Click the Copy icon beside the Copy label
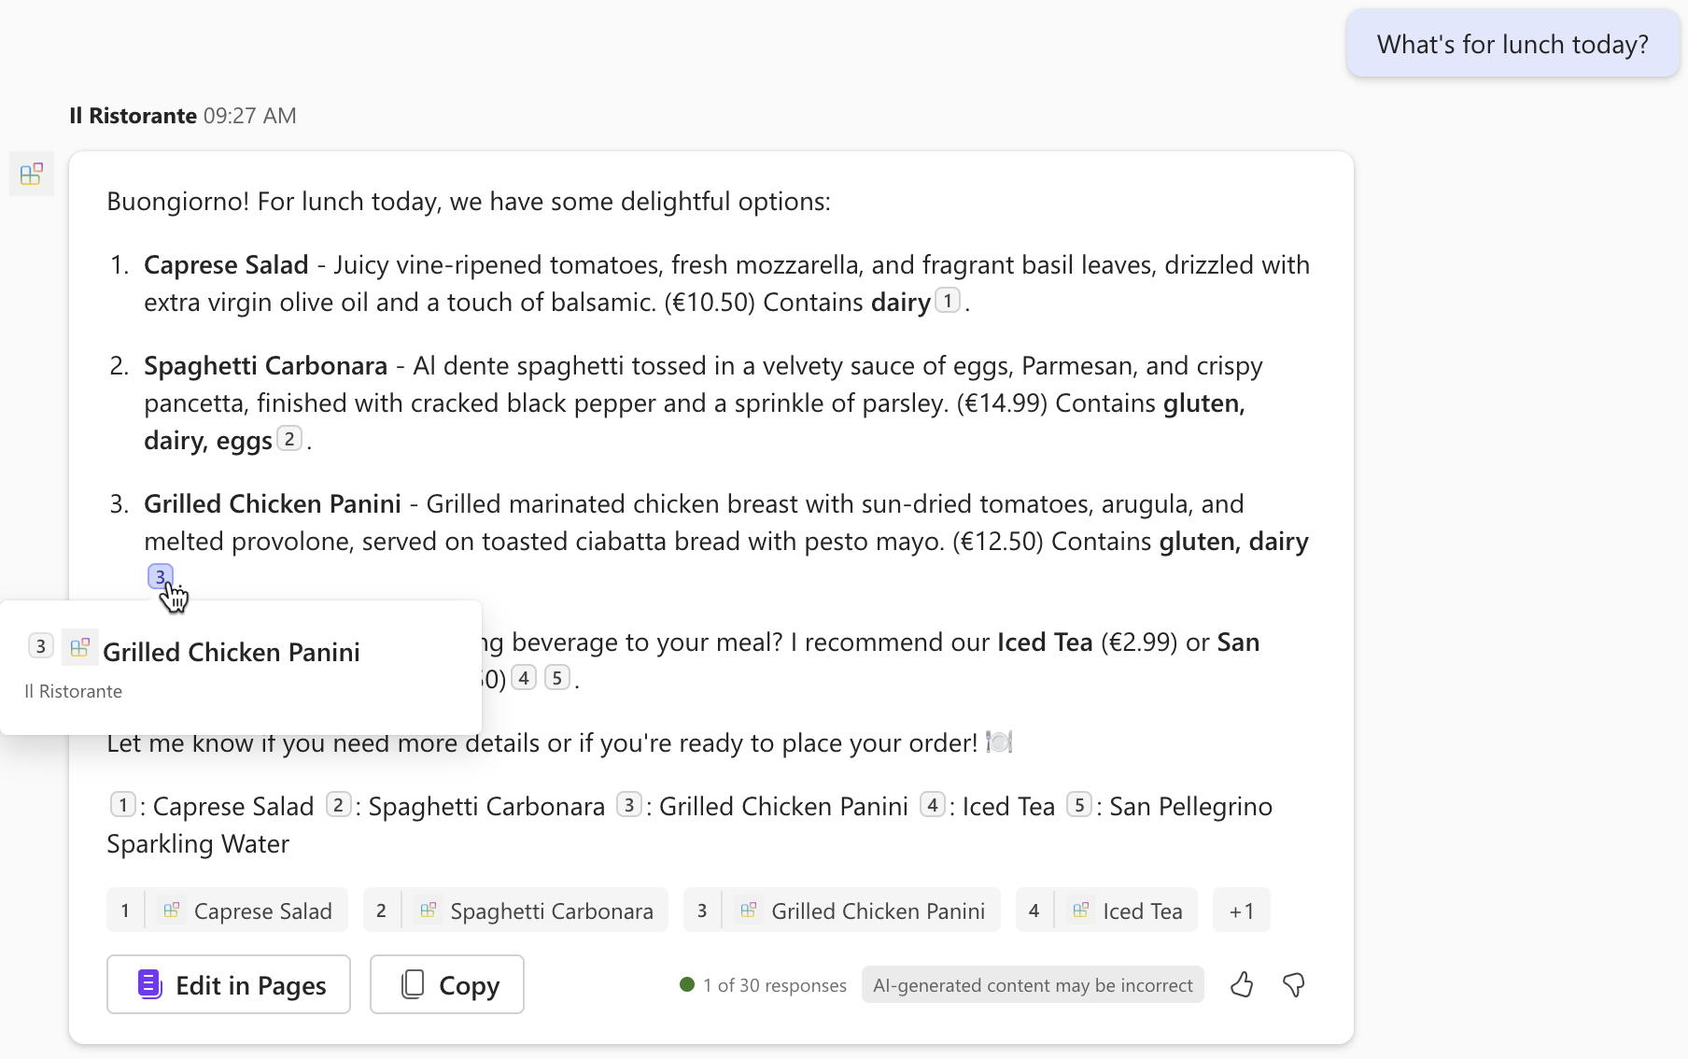The image size is (1688, 1059). [x=412, y=984]
